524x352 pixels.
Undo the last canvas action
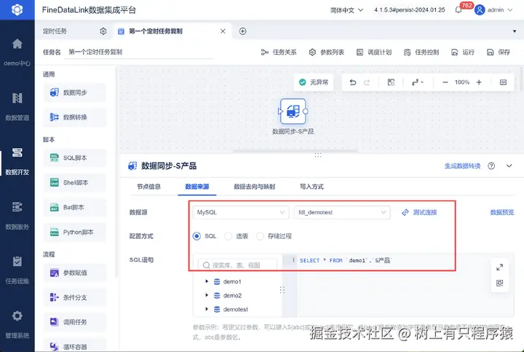(x=353, y=82)
